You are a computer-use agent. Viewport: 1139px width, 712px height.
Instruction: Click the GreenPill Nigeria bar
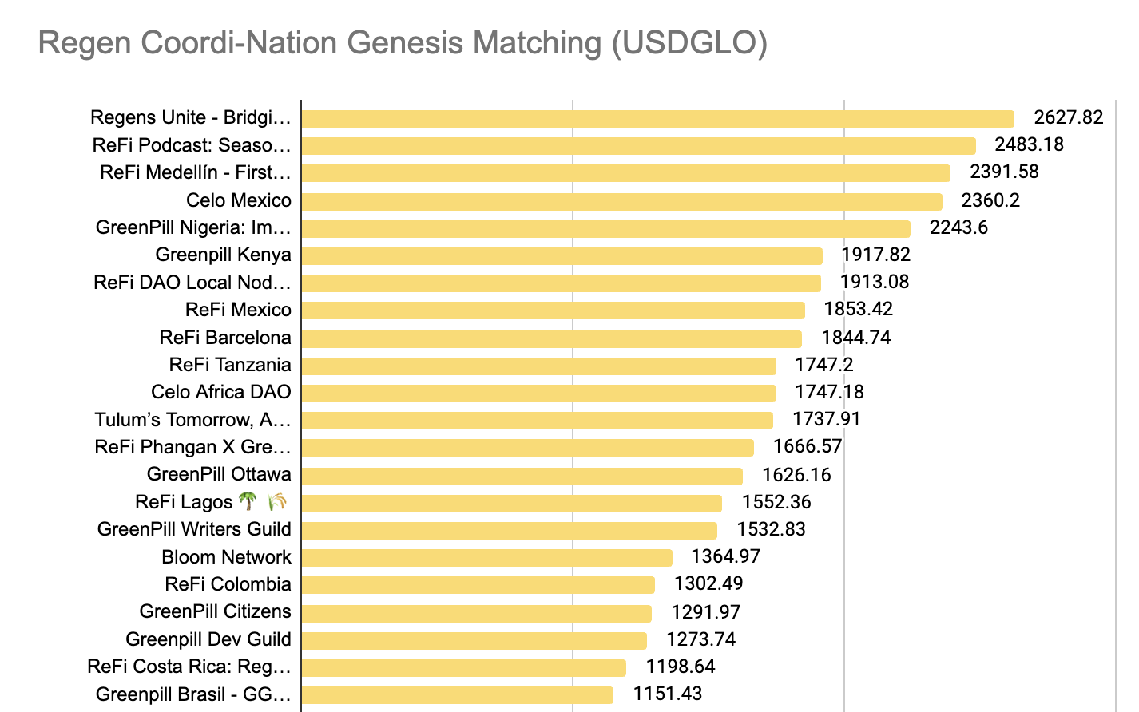(x=605, y=229)
